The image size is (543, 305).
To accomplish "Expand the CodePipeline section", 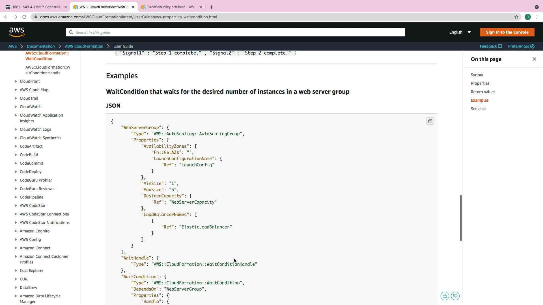I will point(16,197).
